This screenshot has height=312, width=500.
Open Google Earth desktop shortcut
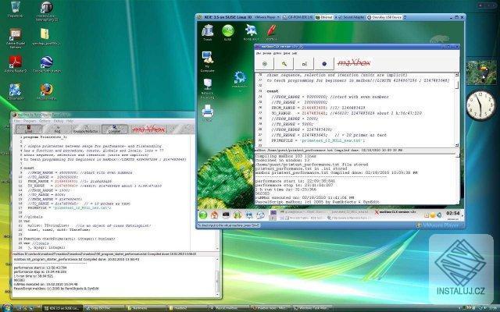point(47,64)
